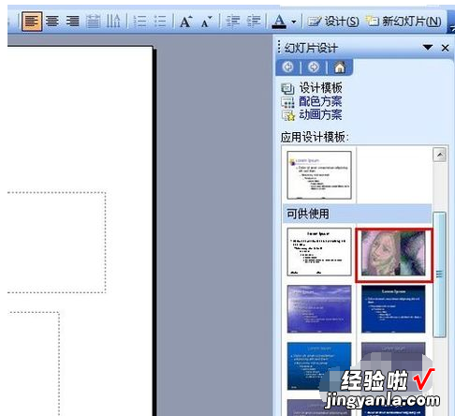Toggle numbered list formatting
The width and height of the screenshot is (455, 416).
tap(139, 22)
